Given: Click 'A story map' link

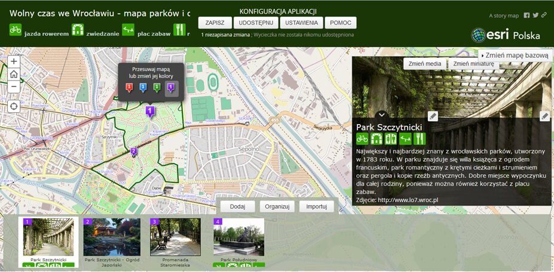Looking at the screenshot, I should (x=503, y=16).
